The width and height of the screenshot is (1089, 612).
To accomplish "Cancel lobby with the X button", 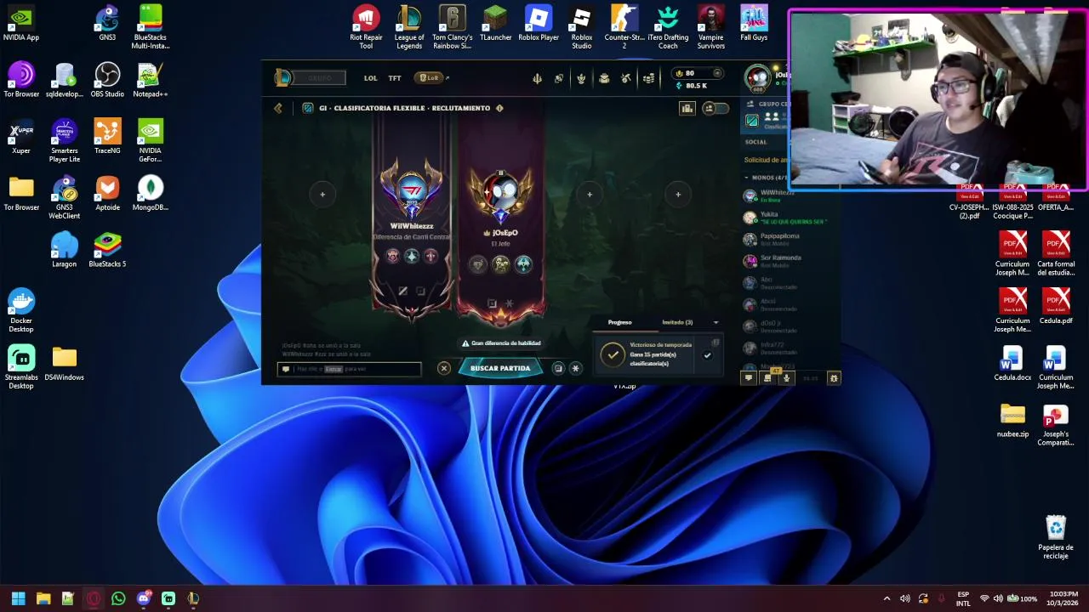I will click(443, 368).
